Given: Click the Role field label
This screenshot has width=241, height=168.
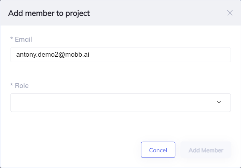Looking at the screenshot, I should point(21,86).
